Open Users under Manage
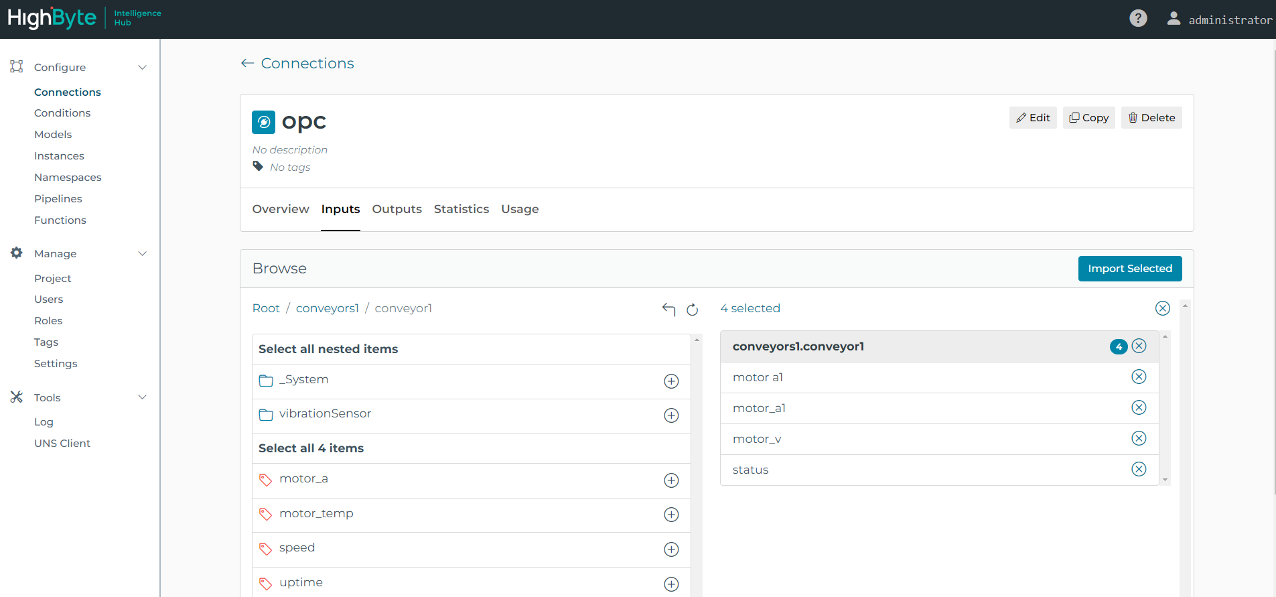This screenshot has width=1276, height=597. point(48,299)
